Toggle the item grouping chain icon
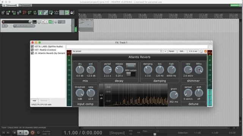 tap(46, 12)
